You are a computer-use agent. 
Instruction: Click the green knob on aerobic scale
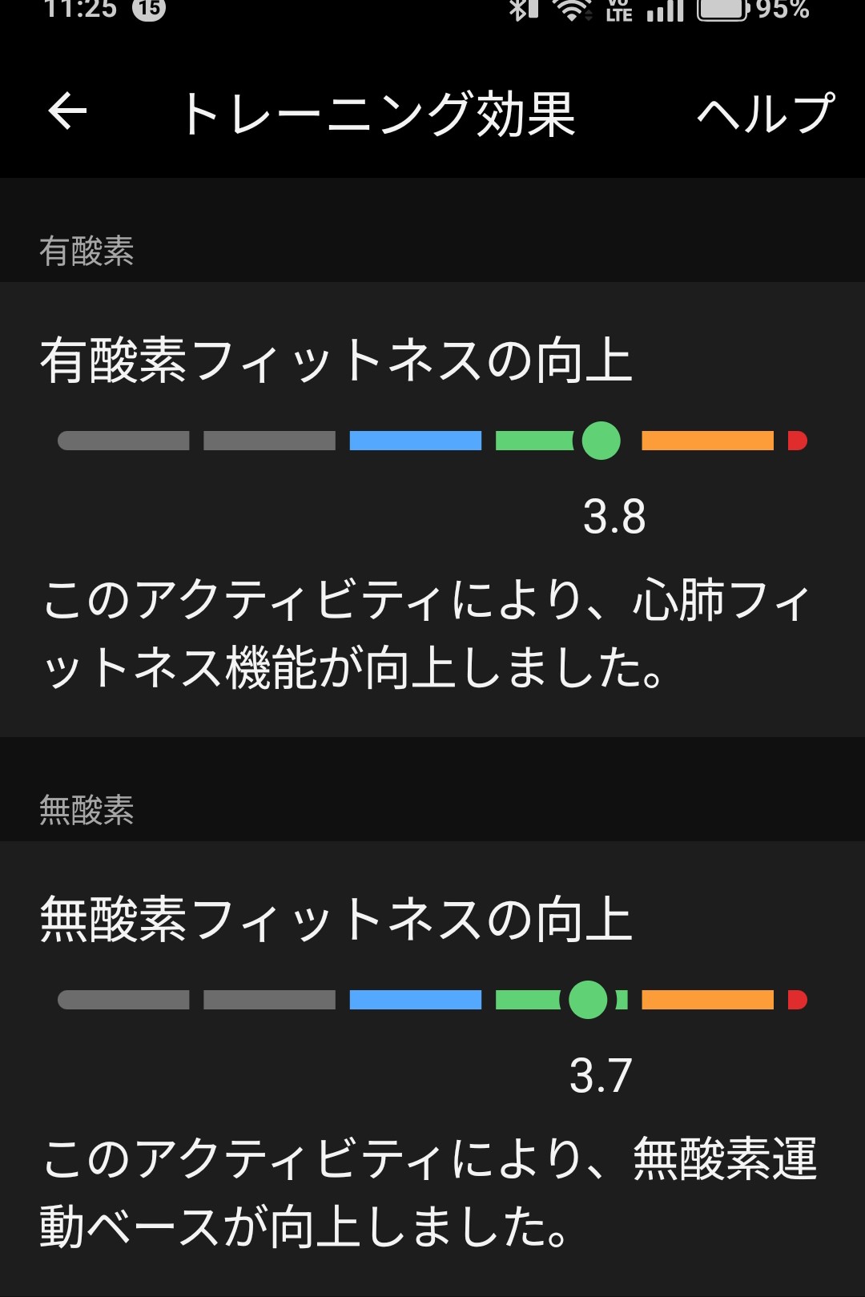tap(601, 441)
